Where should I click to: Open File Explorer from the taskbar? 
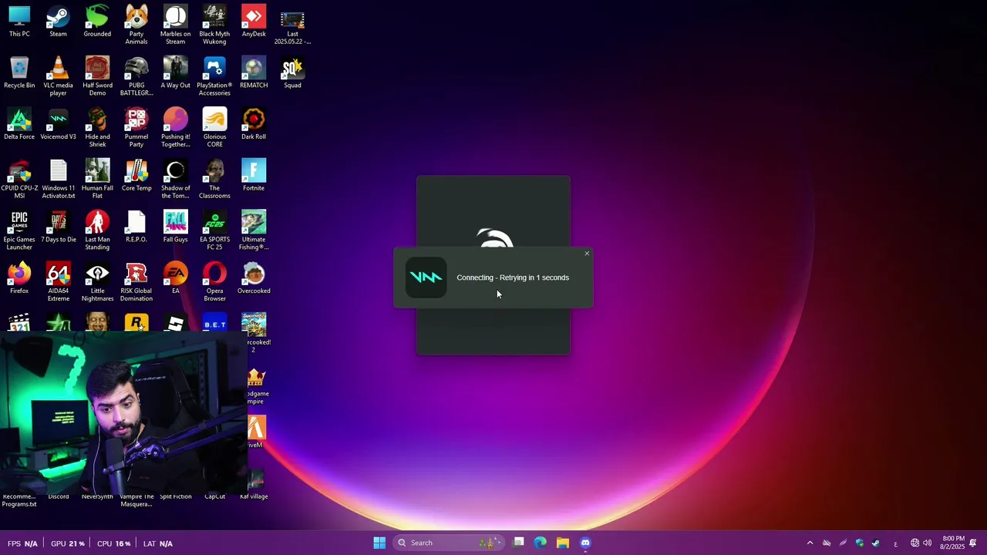pyautogui.click(x=563, y=543)
